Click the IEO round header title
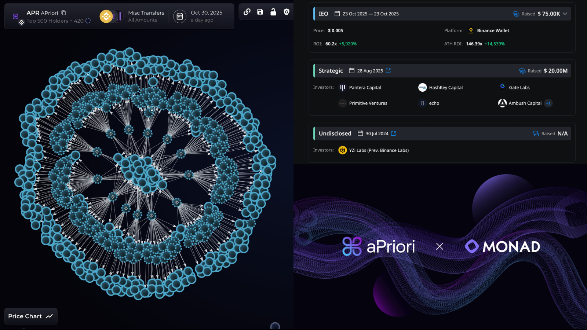 tap(323, 14)
